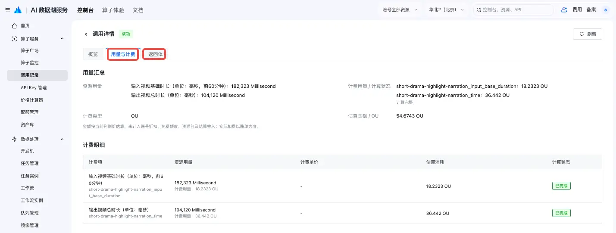
Task: Click the 计算状态 column header
Action: (561, 162)
